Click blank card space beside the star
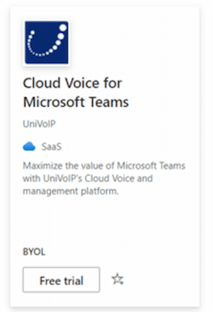 coord(161,279)
